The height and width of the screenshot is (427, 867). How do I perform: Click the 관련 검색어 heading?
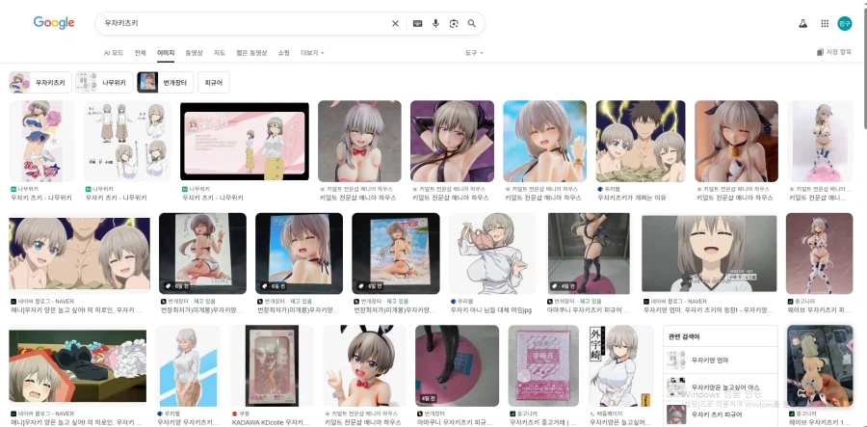coord(684,336)
